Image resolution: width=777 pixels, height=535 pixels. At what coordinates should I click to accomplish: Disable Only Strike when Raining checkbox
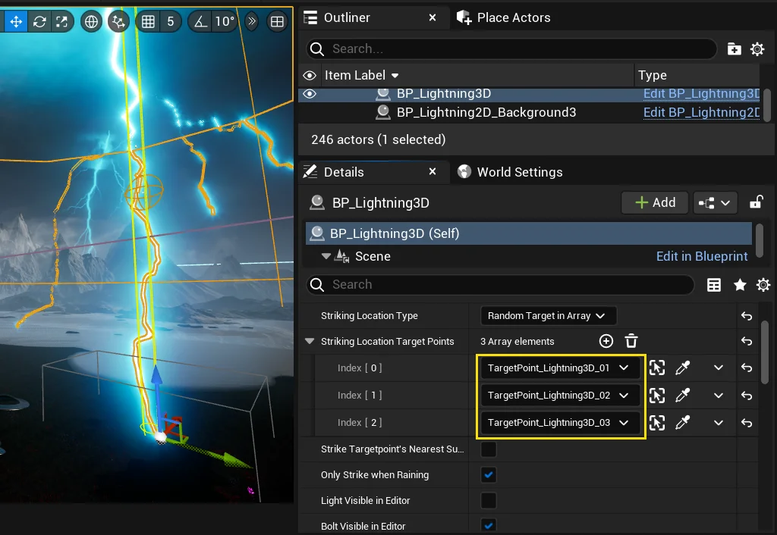pos(489,475)
